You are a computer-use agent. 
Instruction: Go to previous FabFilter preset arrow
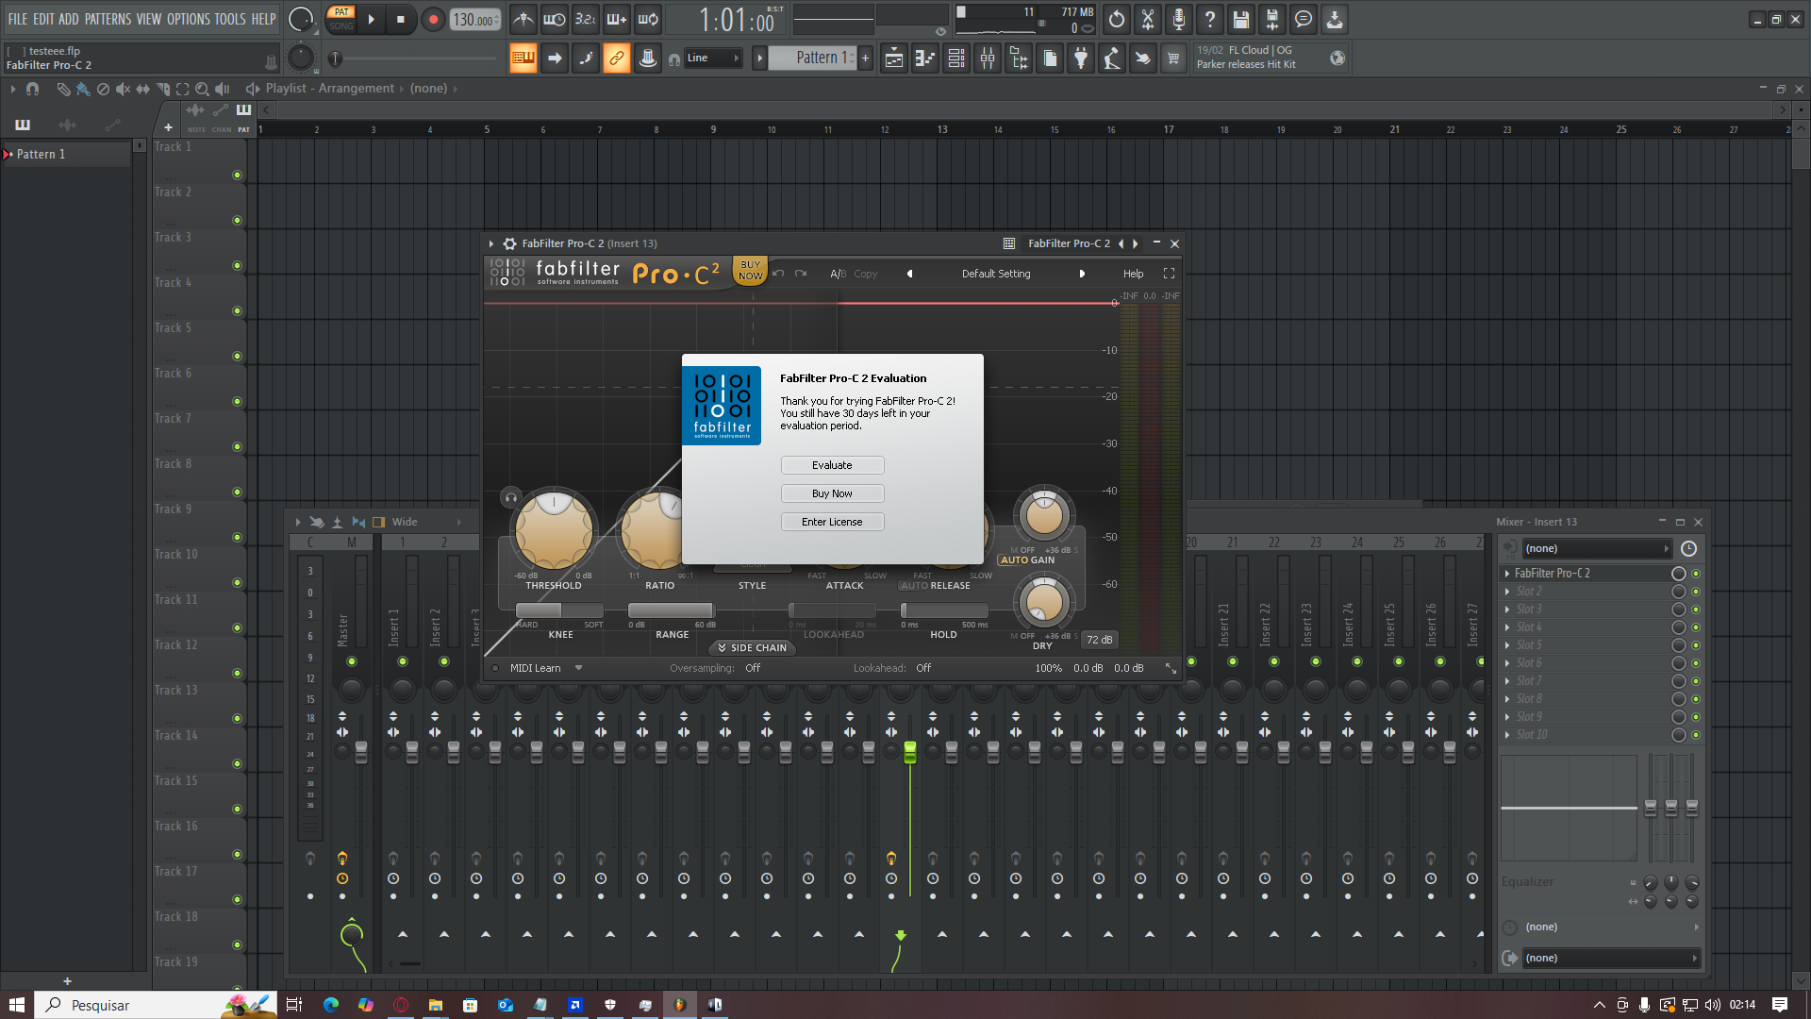[909, 274]
